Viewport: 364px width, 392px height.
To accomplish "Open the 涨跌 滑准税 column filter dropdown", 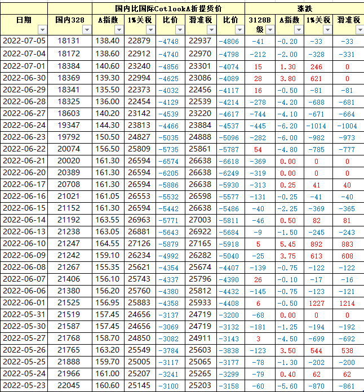I will click(359, 30).
